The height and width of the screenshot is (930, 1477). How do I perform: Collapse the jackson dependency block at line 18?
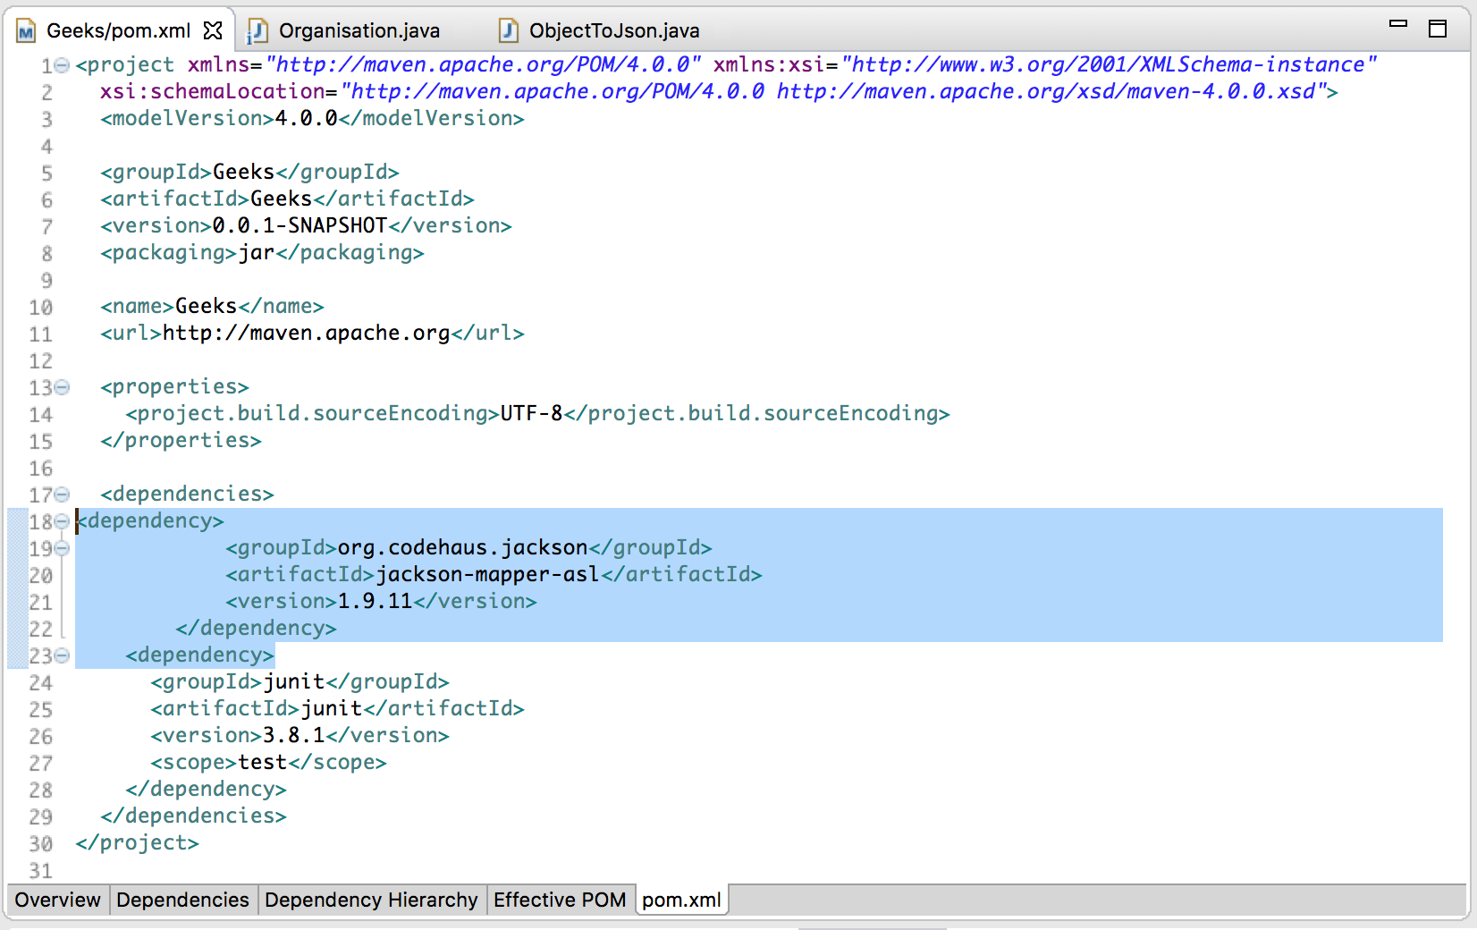point(61,521)
